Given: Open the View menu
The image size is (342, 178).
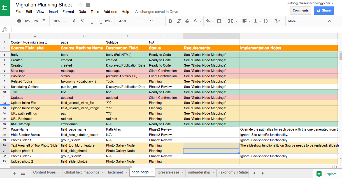Looking at the screenshot, I should pyautogui.click(x=40, y=12).
